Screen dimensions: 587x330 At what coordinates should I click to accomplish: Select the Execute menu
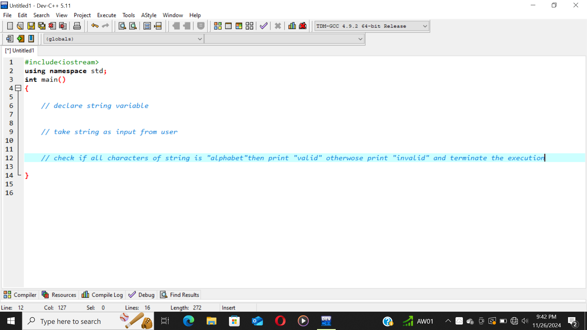(x=106, y=15)
